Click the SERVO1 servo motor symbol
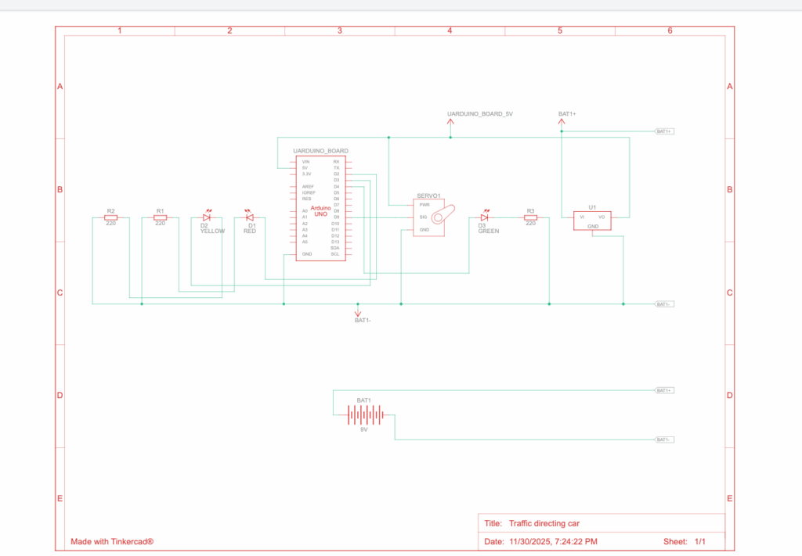 tap(435, 216)
